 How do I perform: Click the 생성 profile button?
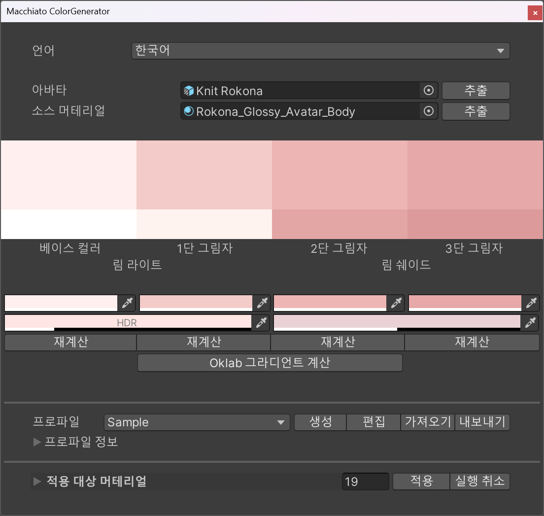pyautogui.click(x=320, y=422)
